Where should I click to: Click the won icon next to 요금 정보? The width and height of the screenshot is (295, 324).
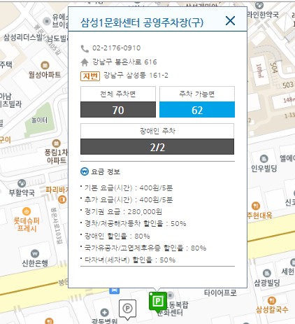[85, 171]
